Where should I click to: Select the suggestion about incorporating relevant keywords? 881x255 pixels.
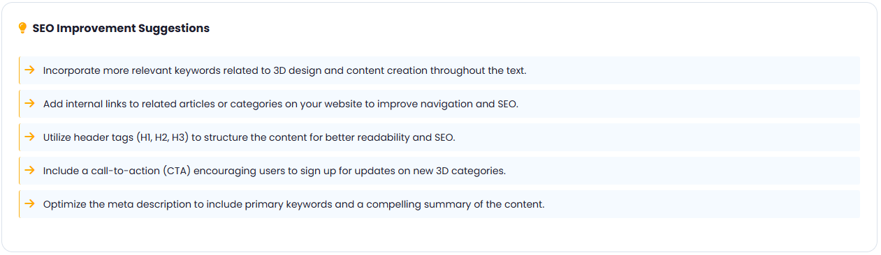(439, 70)
